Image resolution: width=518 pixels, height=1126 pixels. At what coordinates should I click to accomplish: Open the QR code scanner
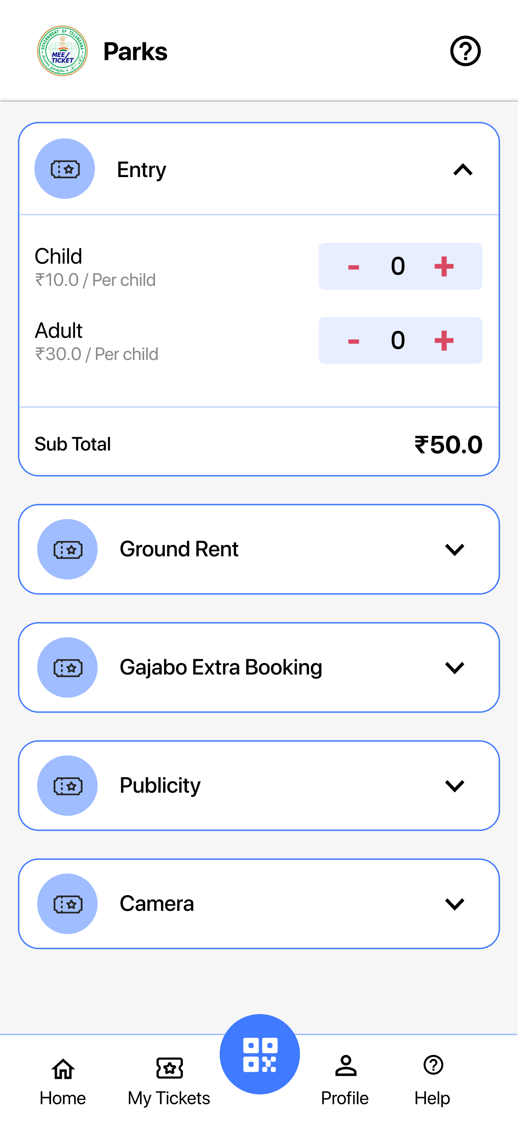pos(259,1054)
